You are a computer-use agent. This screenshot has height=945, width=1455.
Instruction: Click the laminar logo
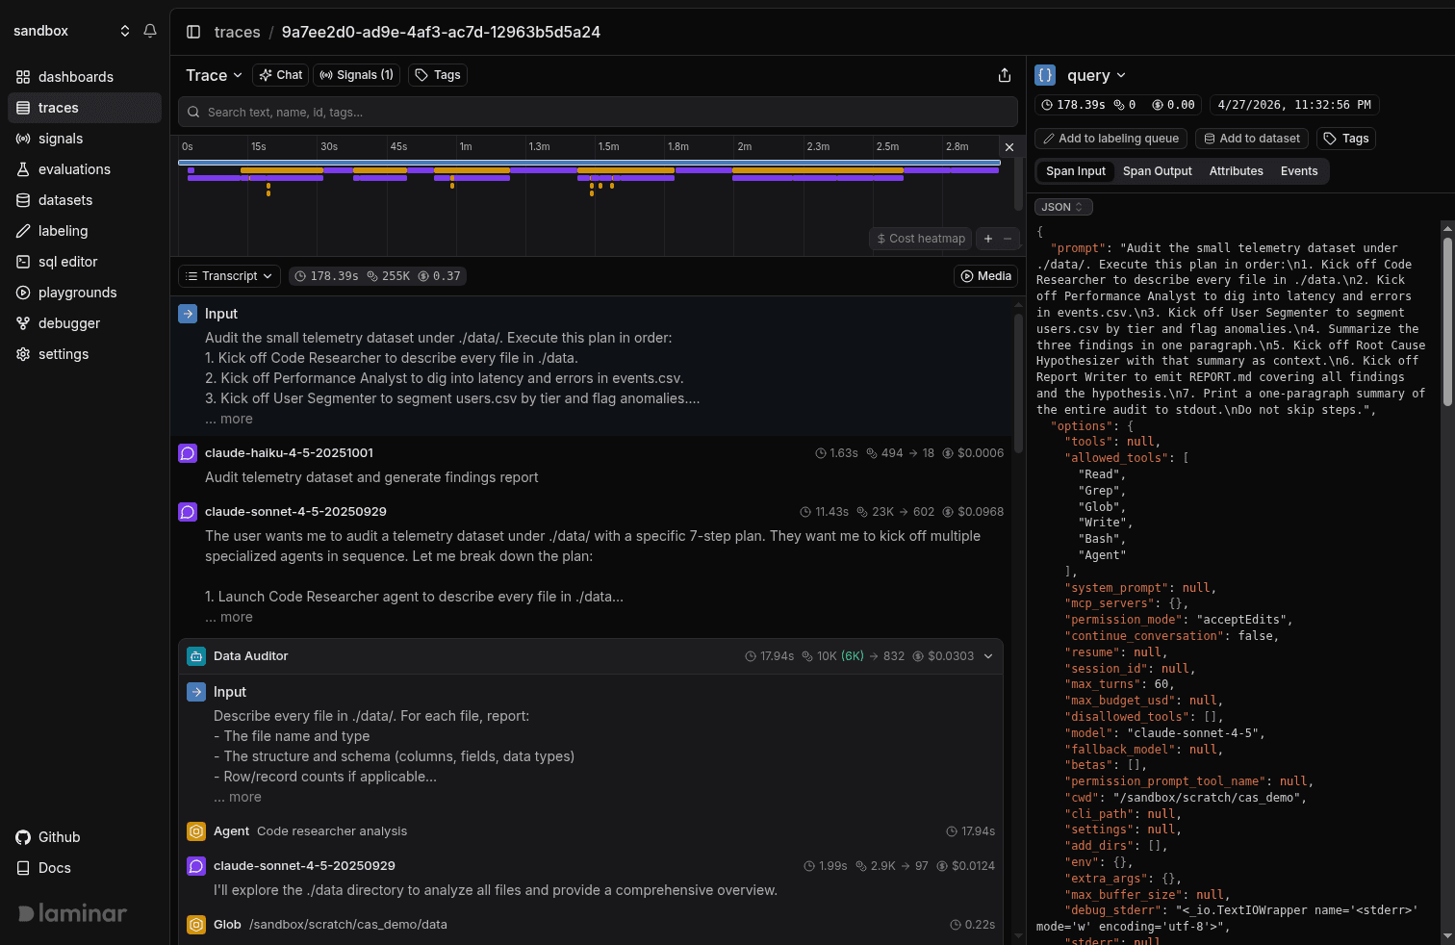click(x=73, y=913)
